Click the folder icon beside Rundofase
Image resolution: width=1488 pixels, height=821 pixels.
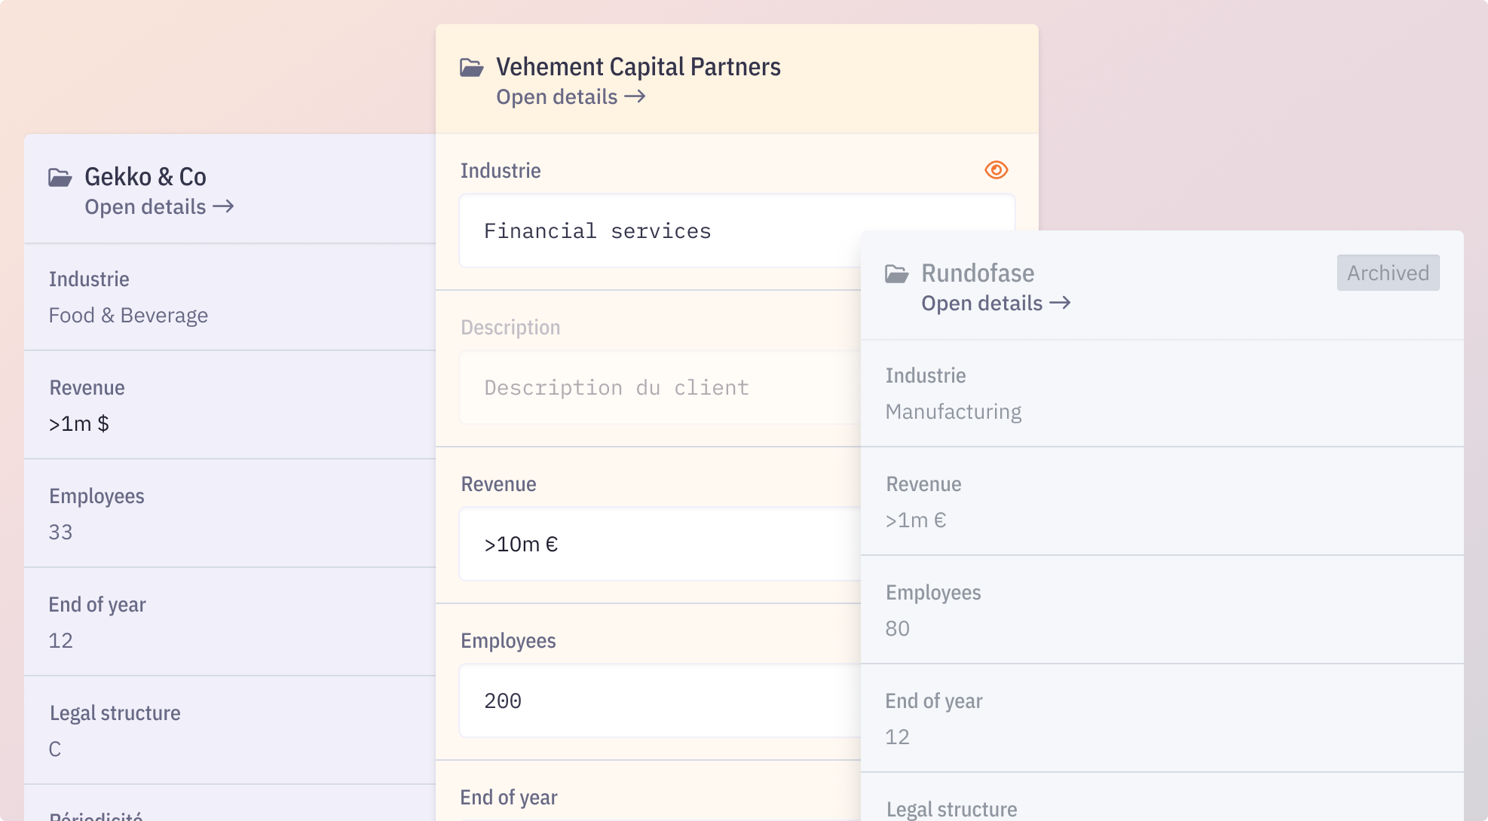[897, 274]
